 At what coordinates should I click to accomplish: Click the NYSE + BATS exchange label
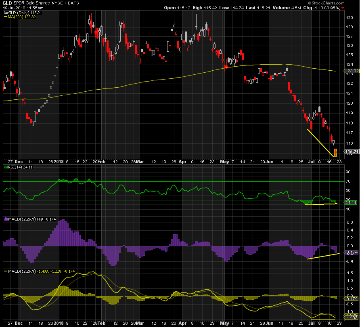[x=65, y=3]
